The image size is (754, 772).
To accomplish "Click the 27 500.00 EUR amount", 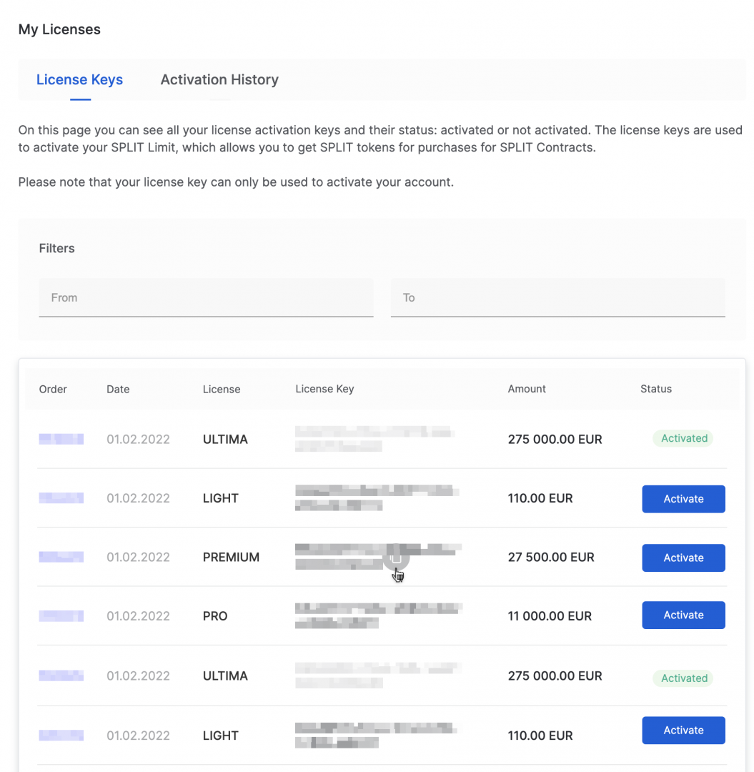I will click(551, 558).
